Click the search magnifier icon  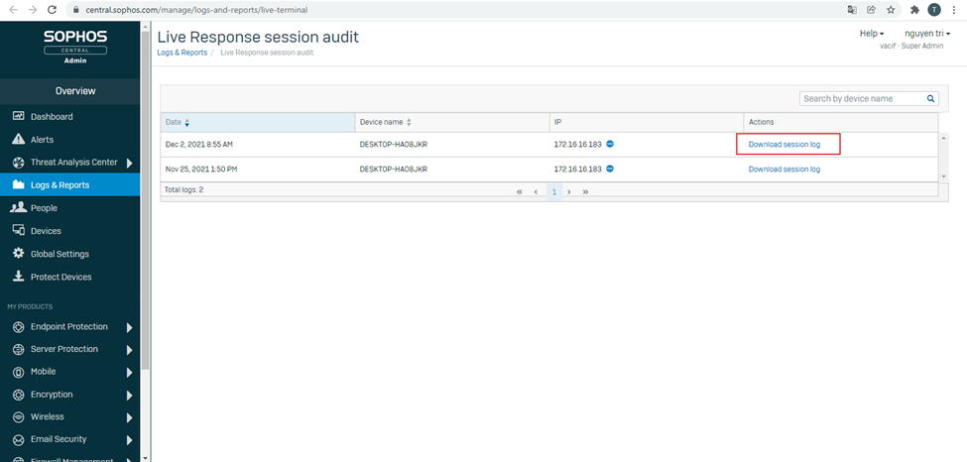(x=930, y=99)
